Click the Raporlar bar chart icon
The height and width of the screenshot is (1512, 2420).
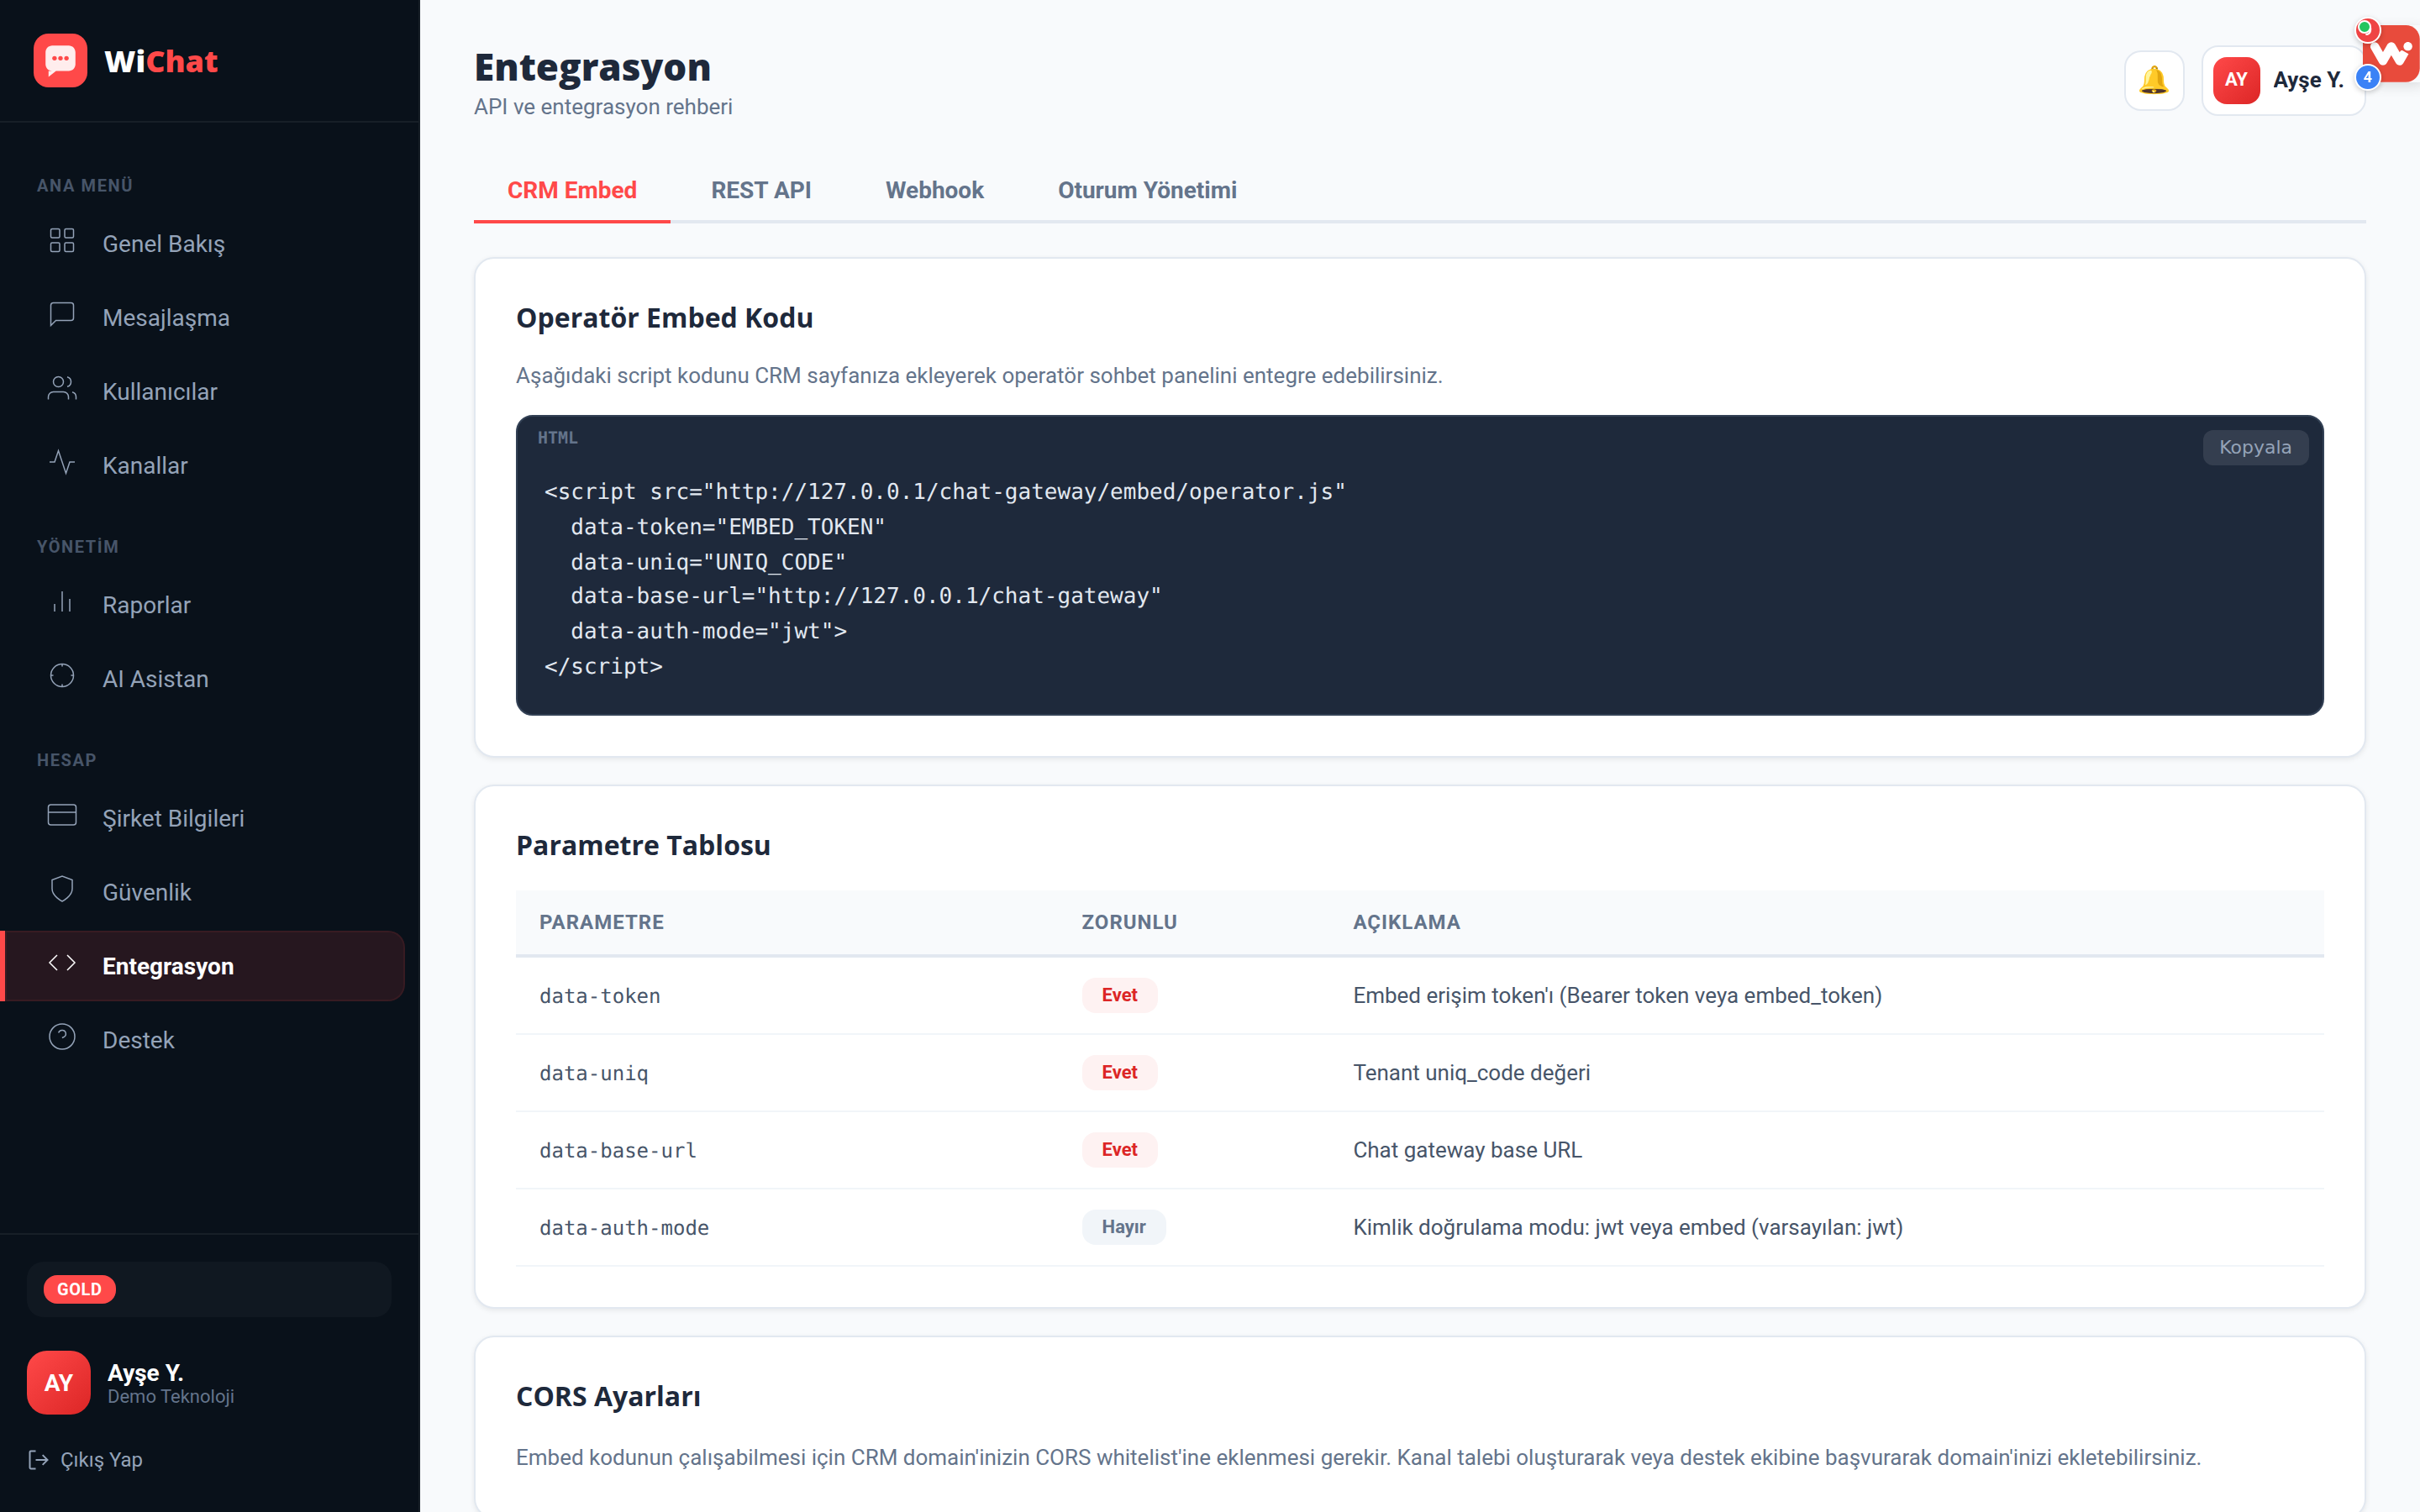click(x=62, y=602)
